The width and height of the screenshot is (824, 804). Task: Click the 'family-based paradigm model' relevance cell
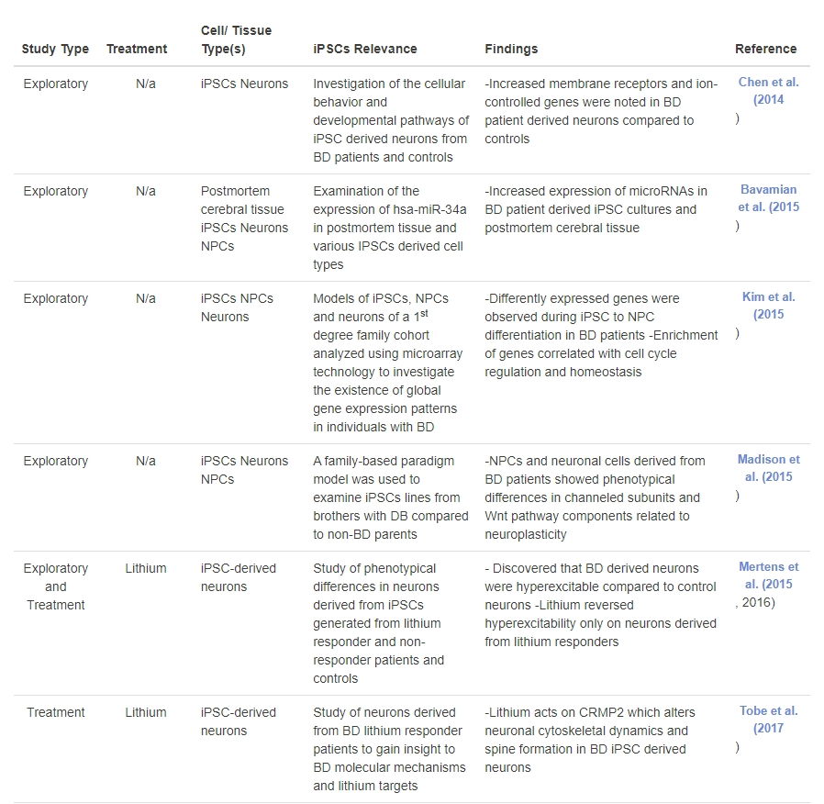coord(391,497)
